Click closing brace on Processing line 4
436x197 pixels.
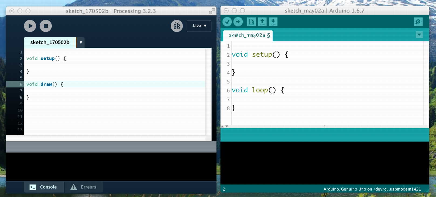(x=28, y=71)
